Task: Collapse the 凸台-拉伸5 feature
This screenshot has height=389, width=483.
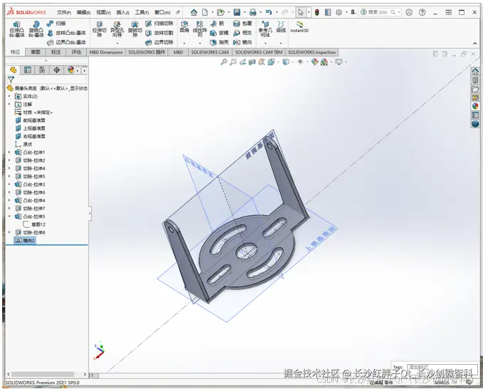Action: tap(9, 217)
